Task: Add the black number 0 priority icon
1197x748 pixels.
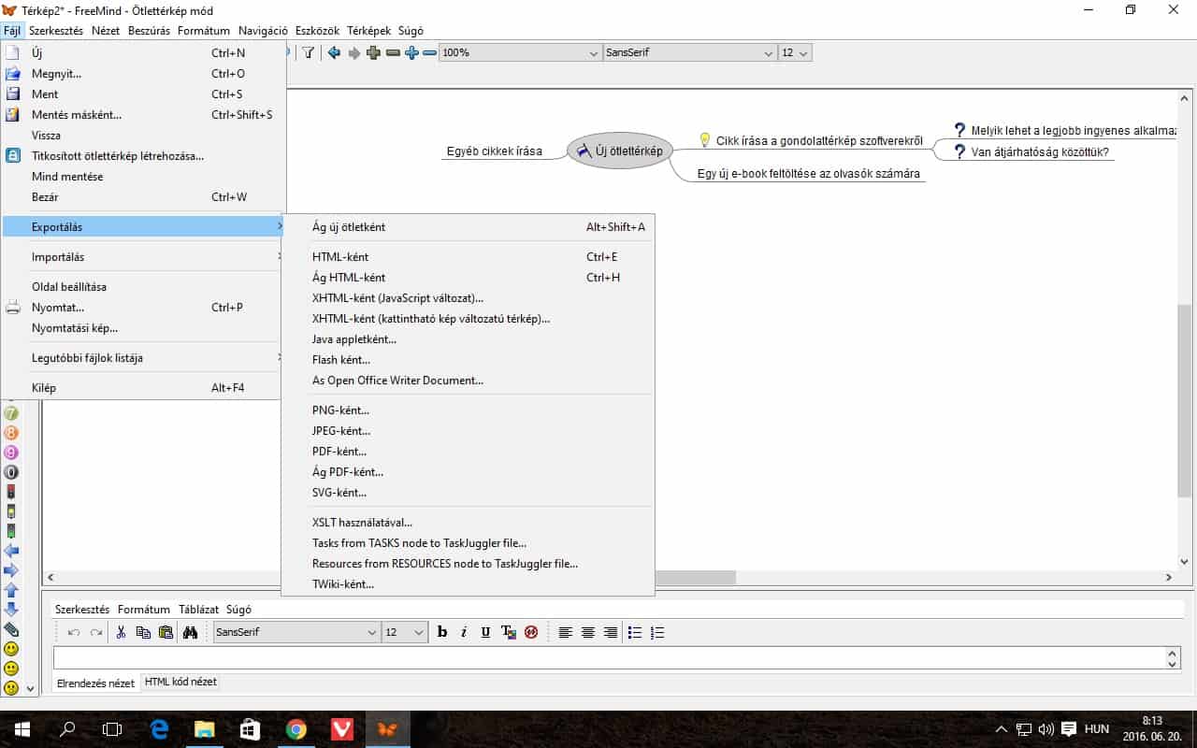Action: pyautogui.click(x=11, y=472)
